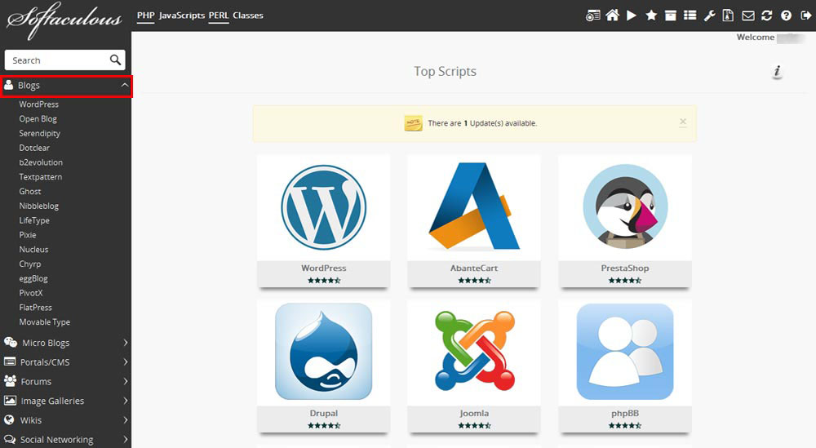The width and height of the screenshot is (816, 448).
Task: Click the Forums people icon
Action: pos(10,381)
